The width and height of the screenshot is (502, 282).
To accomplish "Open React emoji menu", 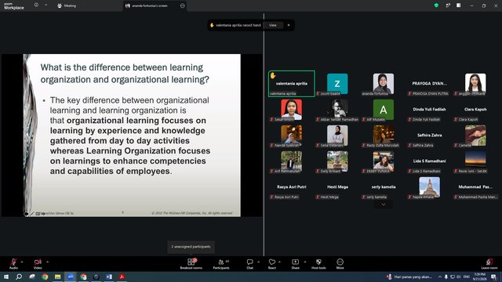I will pos(272,264).
